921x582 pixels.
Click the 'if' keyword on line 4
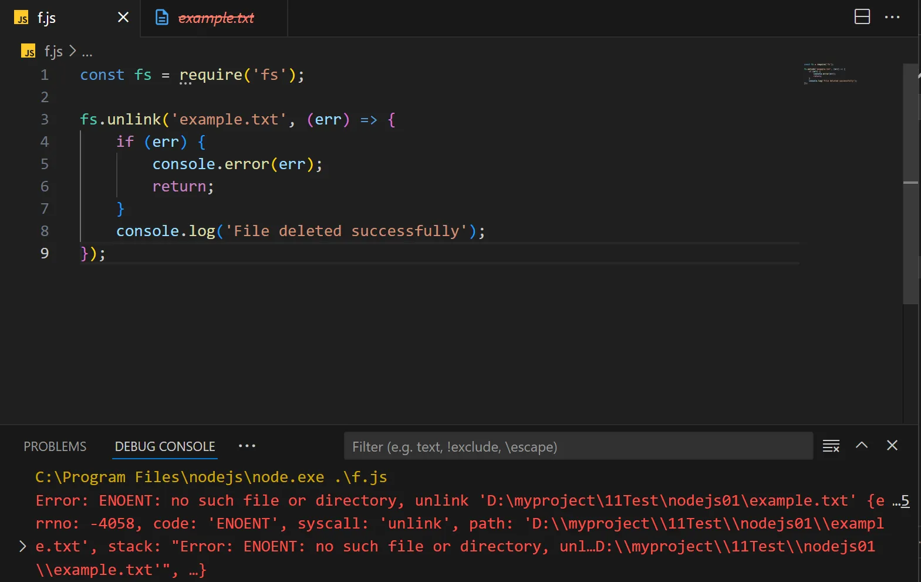(x=125, y=142)
